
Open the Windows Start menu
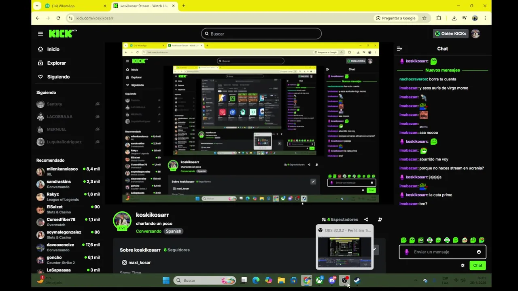point(166,280)
